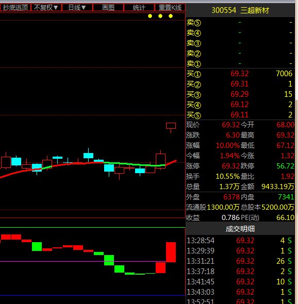Click the middle yellow dot marker
The height and width of the screenshot is (304, 298).
pyautogui.click(x=160, y=16)
